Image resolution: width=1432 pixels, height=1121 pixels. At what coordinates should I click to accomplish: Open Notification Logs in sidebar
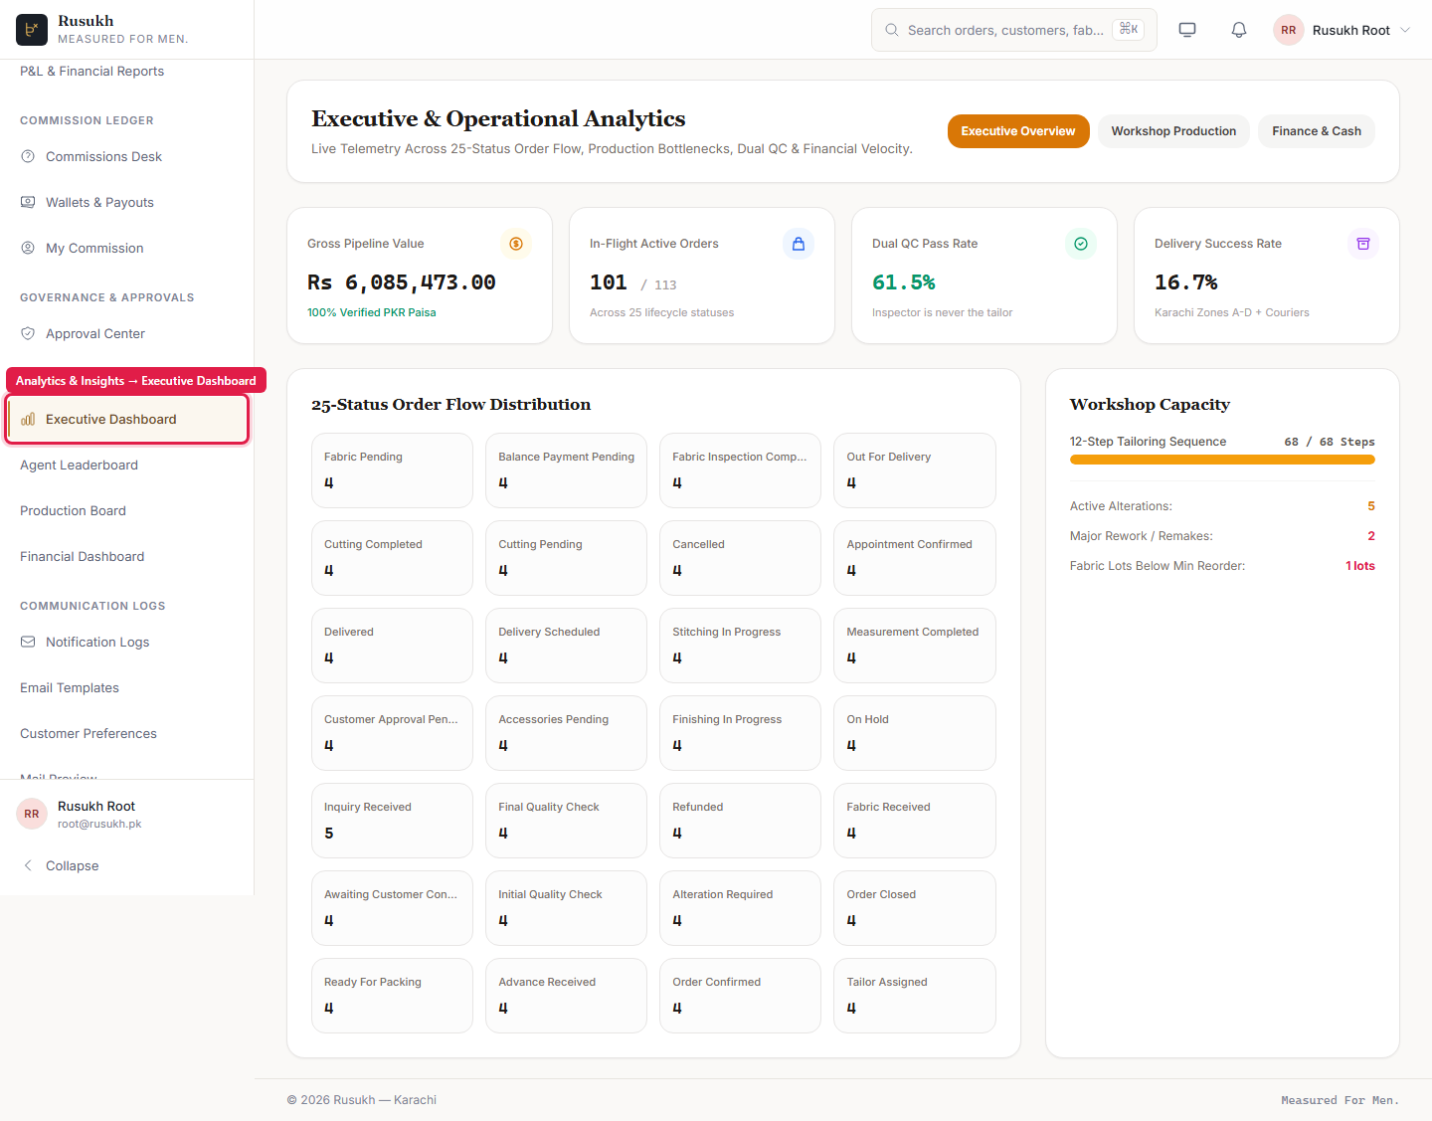click(127, 642)
